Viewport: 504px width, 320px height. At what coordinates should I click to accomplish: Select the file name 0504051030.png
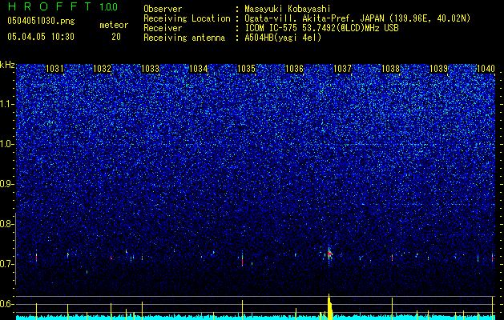pyautogui.click(x=41, y=22)
